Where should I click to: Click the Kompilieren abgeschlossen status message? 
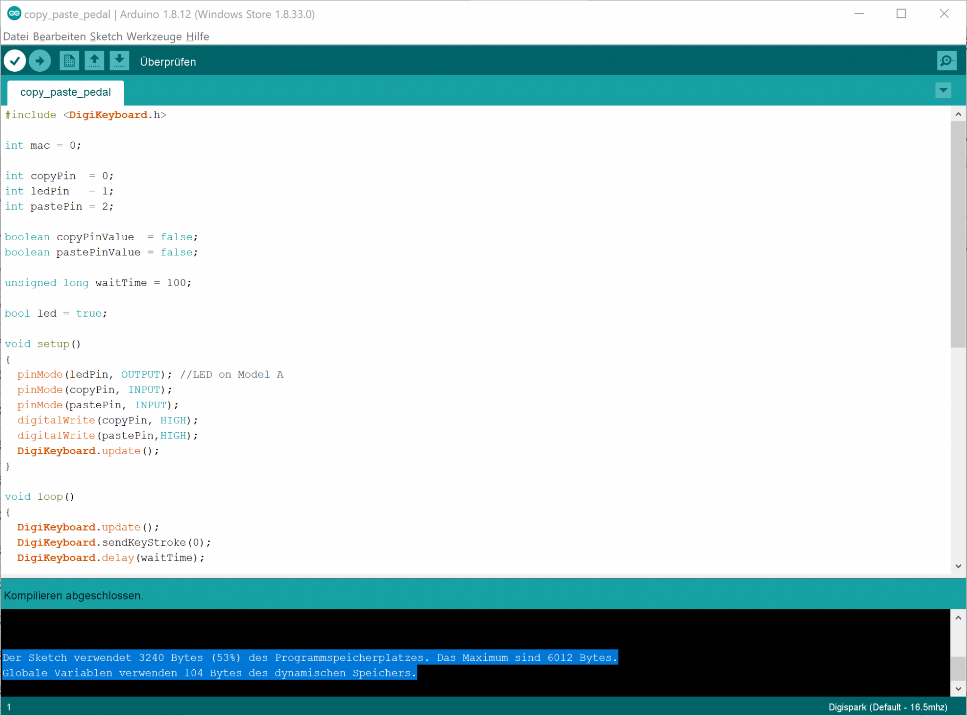coord(73,595)
